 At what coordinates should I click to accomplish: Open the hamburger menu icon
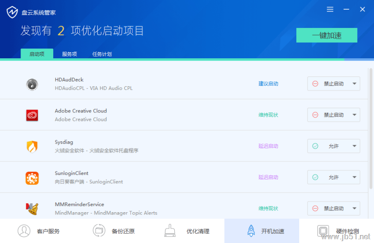click(x=330, y=9)
